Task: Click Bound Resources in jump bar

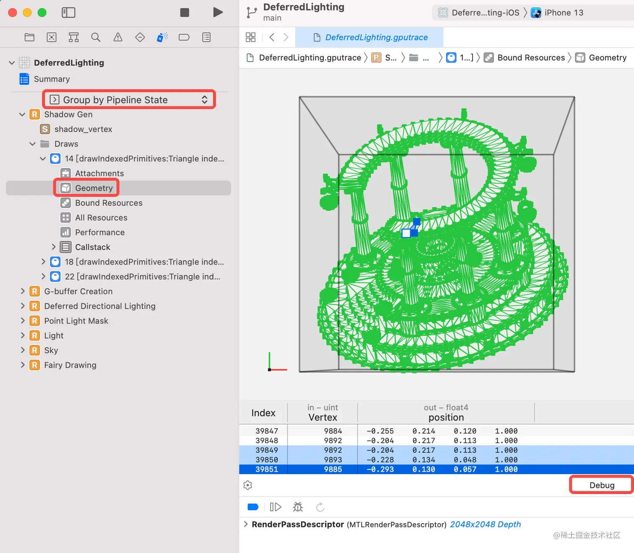Action: point(525,57)
